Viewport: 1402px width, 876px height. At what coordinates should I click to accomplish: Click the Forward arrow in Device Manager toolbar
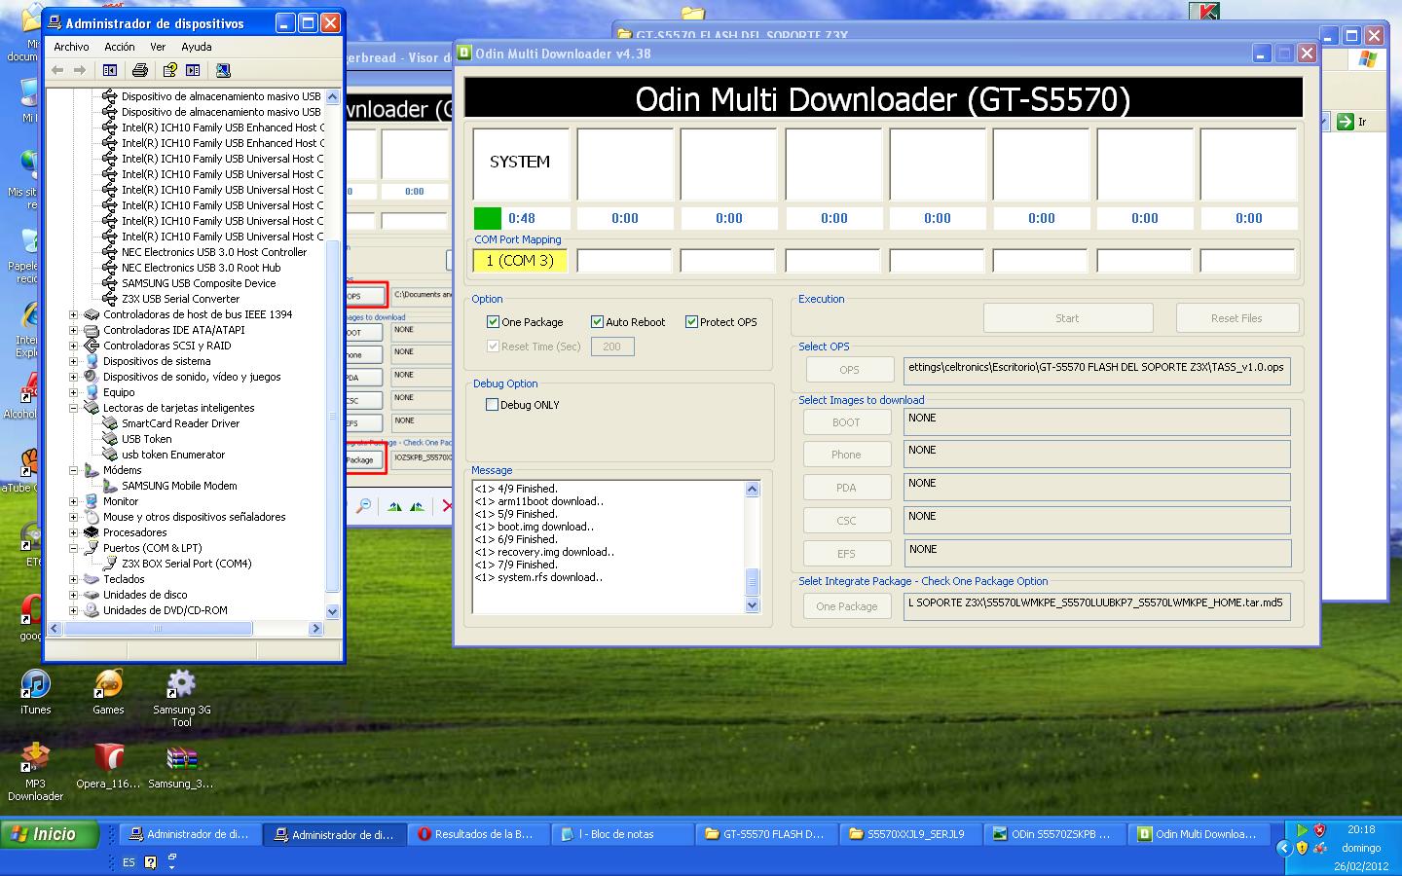coord(80,70)
